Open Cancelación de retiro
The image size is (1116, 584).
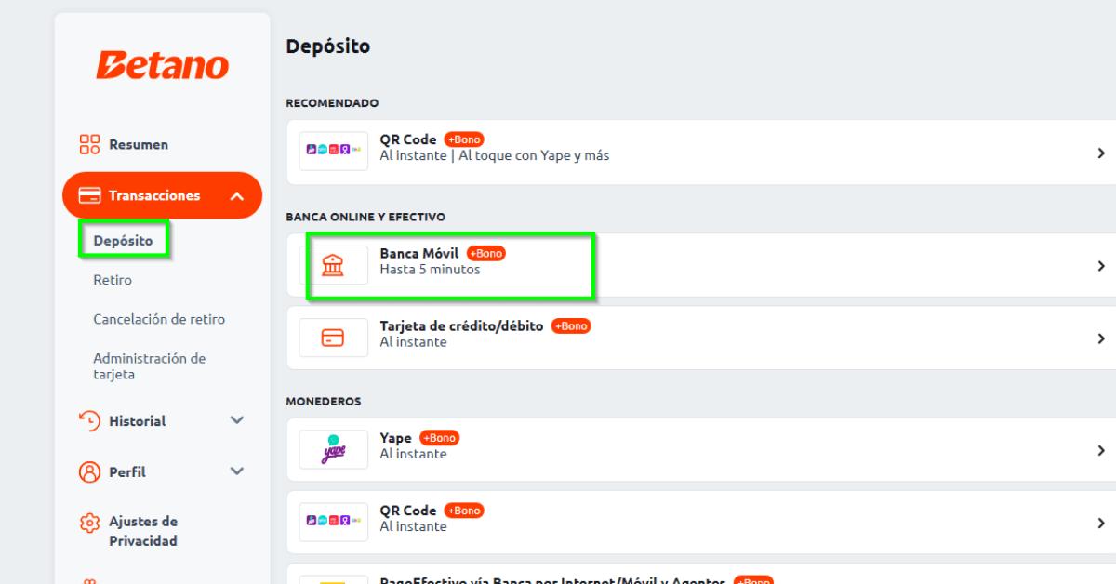[x=159, y=319]
